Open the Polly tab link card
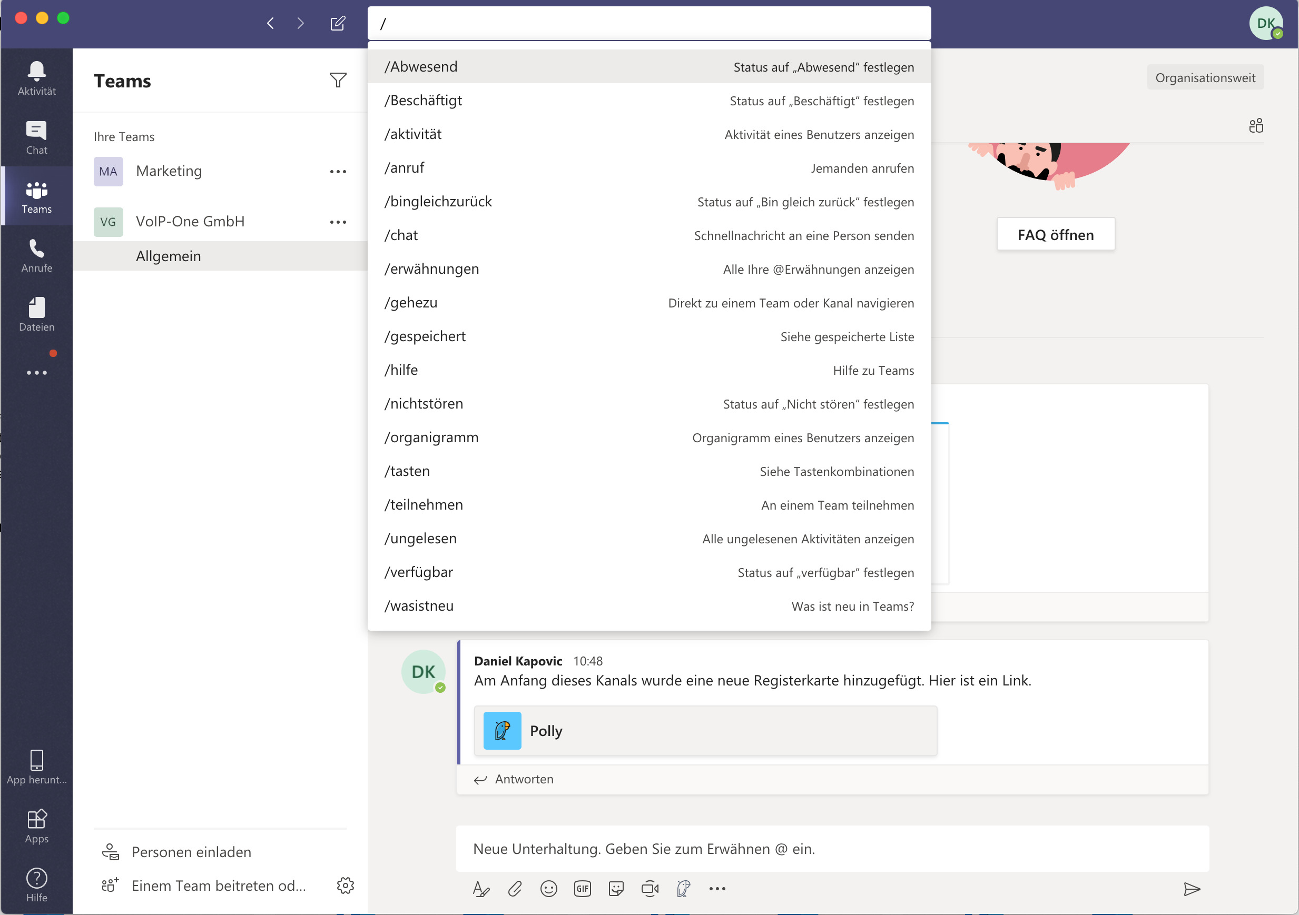The width and height of the screenshot is (1299, 915). coord(705,731)
